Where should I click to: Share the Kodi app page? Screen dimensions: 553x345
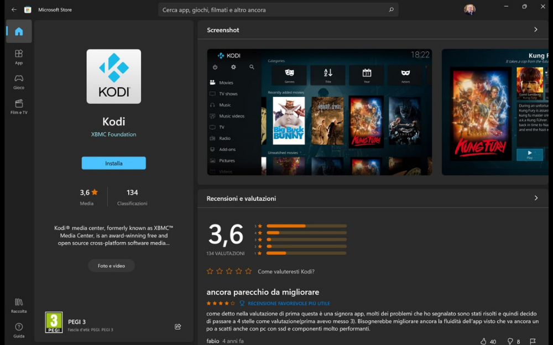[x=178, y=327]
